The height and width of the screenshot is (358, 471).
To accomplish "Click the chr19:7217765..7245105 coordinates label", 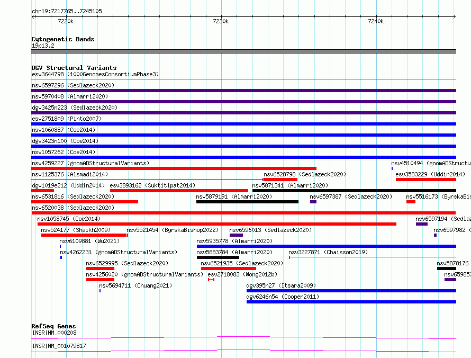I will pos(67,11).
